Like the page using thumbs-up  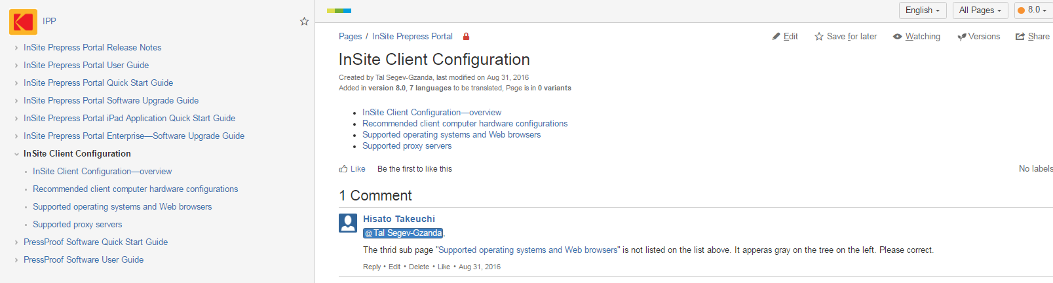point(343,169)
